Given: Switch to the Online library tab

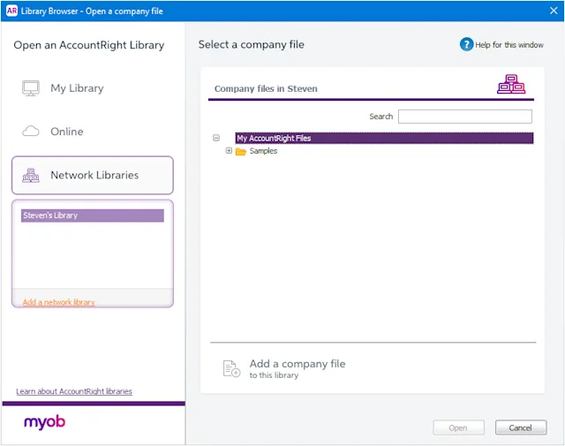Looking at the screenshot, I should [93, 132].
